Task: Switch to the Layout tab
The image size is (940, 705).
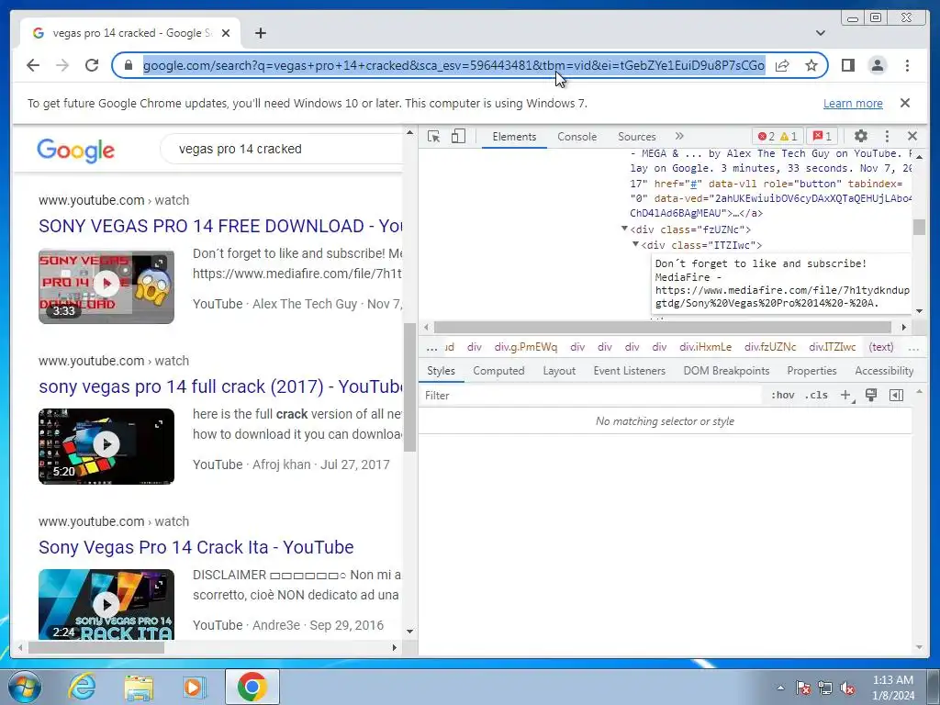Action: coord(559,371)
